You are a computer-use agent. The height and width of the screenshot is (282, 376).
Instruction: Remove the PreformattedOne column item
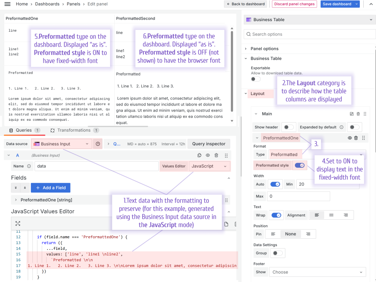coord(356,138)
